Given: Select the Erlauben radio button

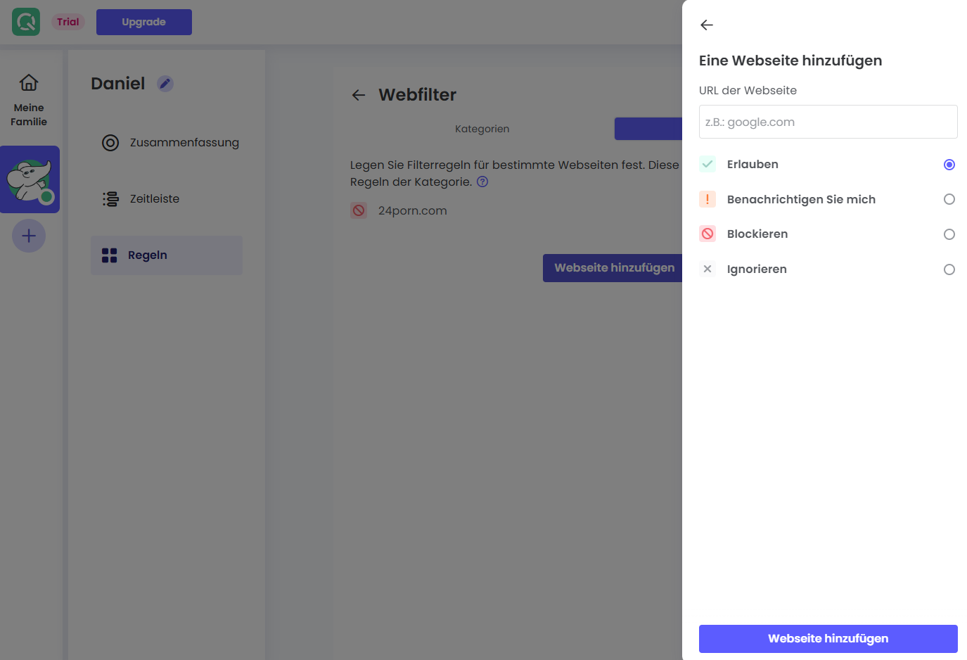Looking at the screenshot, I should 949,165.
